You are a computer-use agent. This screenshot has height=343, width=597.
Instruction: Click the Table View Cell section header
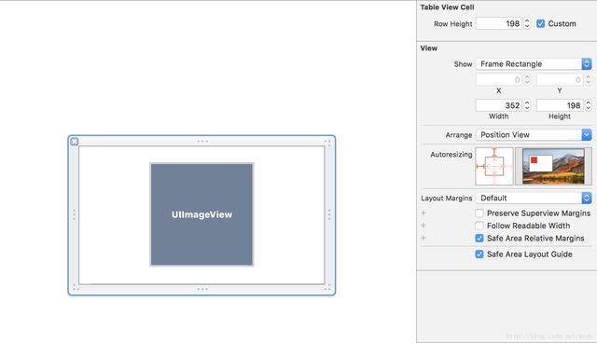(448, 7)
